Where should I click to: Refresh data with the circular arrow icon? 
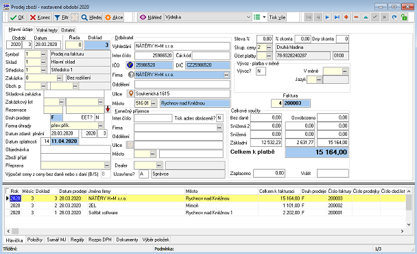(x=394, y=17)
